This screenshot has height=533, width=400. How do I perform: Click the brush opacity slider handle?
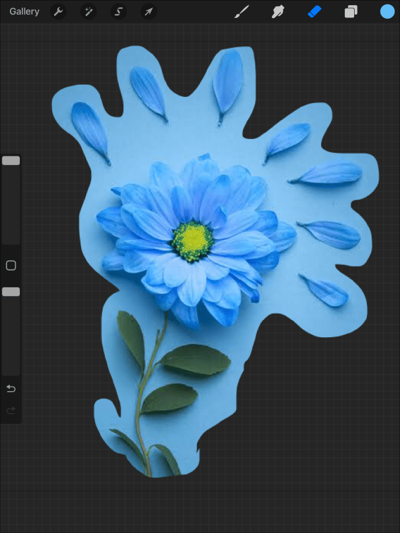(11, 291)
